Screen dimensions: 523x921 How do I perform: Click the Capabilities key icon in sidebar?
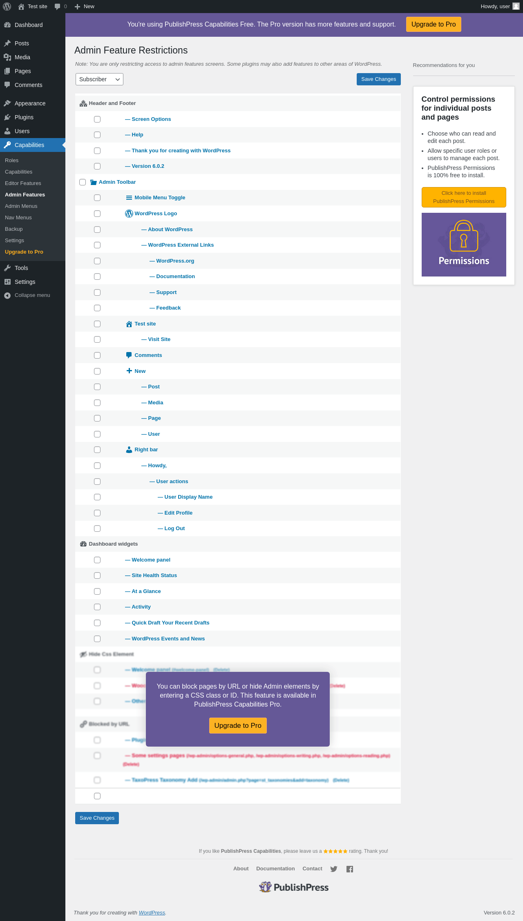tap(7, 145)
